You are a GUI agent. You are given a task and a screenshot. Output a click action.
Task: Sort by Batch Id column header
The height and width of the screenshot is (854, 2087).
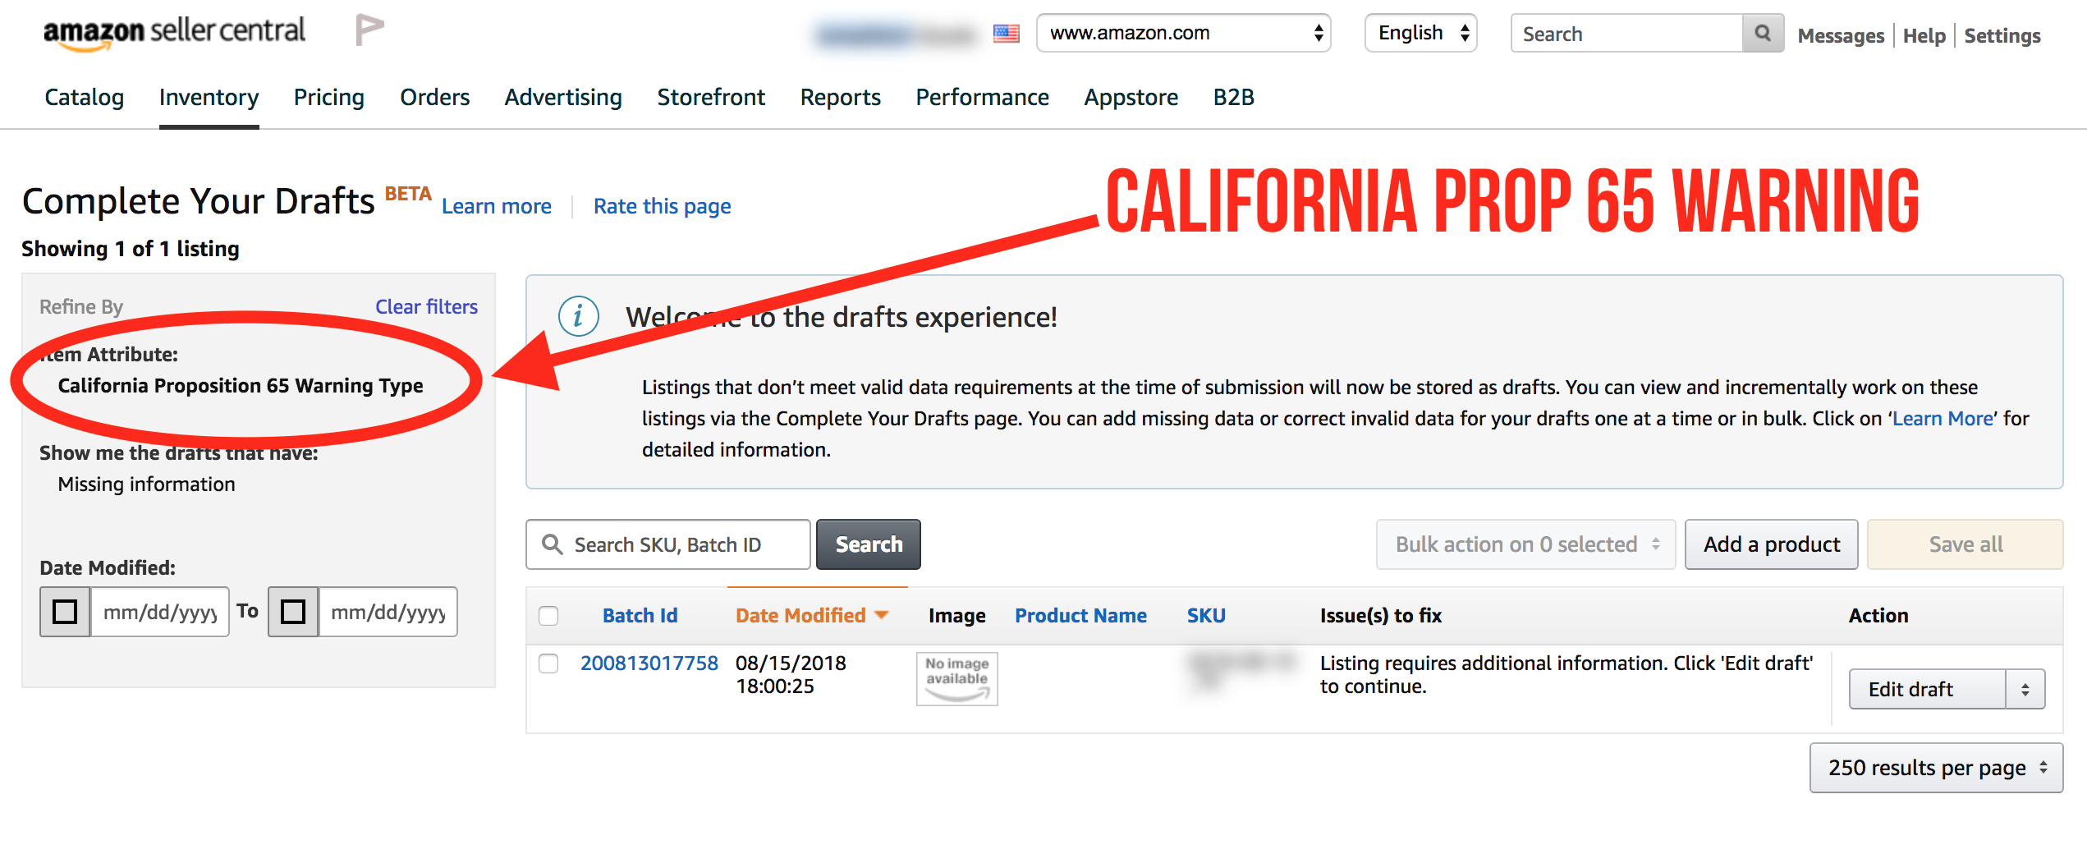pyautogui.click(x=640, y=615)
